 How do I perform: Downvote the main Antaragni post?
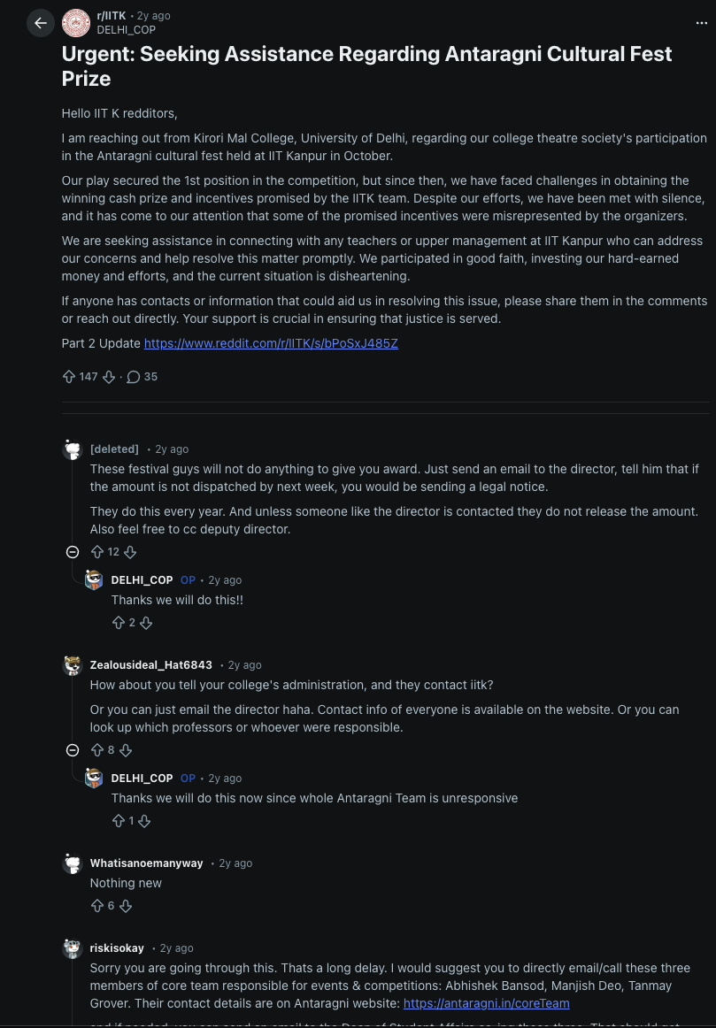[109, 377]
